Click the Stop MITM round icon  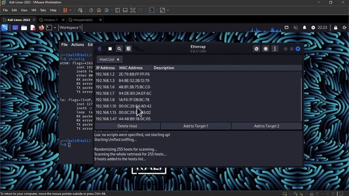[266, 48]
